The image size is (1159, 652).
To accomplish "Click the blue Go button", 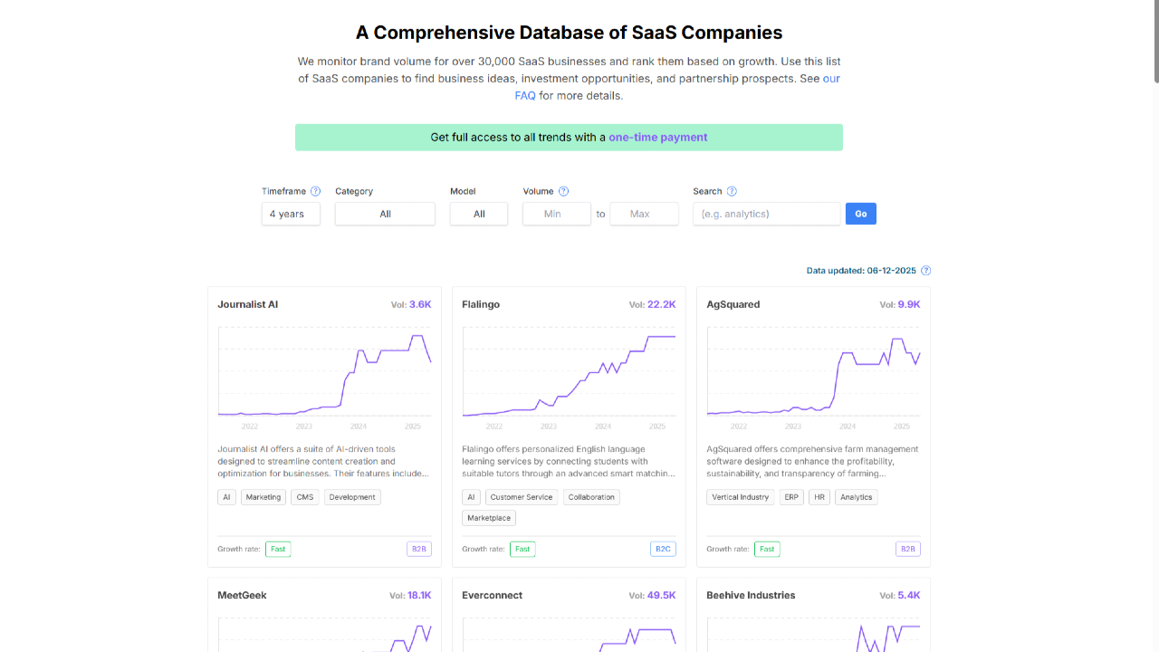I will pos(861,214).
